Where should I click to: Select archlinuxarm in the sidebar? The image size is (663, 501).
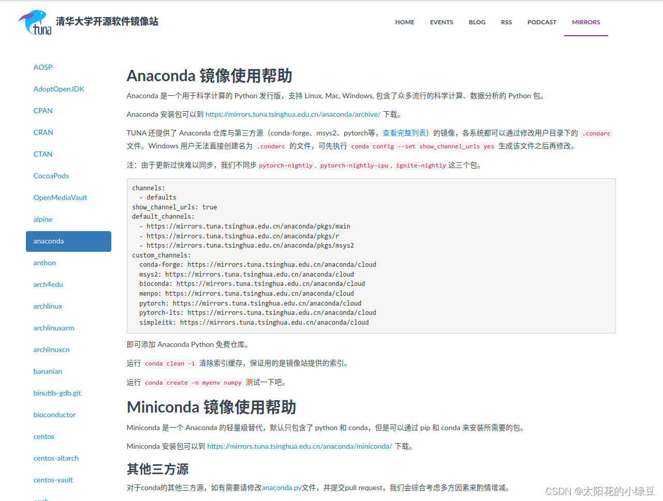pyautogui.click(x=54, y=328)
